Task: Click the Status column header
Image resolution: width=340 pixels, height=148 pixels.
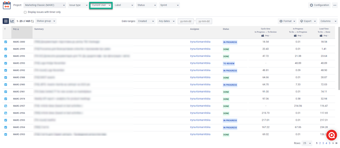Action: pyautogui.click(x=226, y=29)
